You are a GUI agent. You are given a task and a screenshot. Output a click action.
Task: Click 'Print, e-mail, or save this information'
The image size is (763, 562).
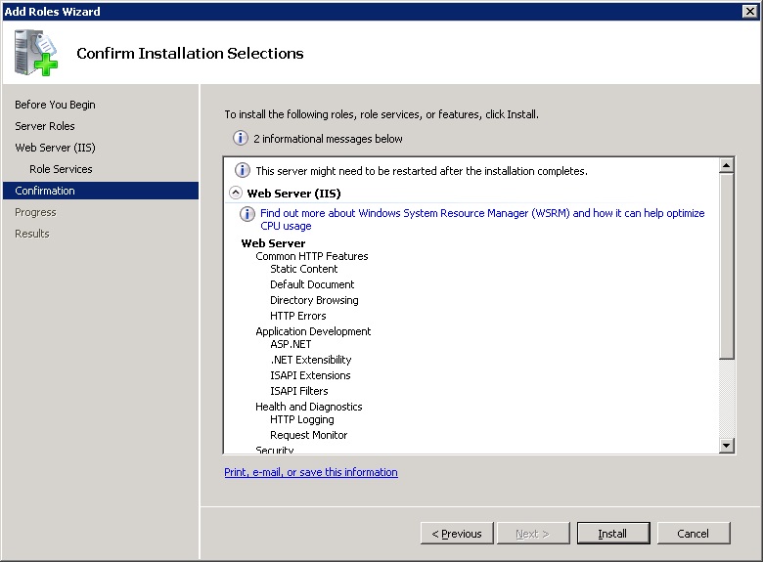point(311,472)
